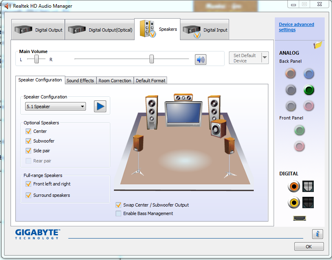Toggle the Center optional speaker checkbox
Viewport: 332px width, 260px height.
coord(28,131)
